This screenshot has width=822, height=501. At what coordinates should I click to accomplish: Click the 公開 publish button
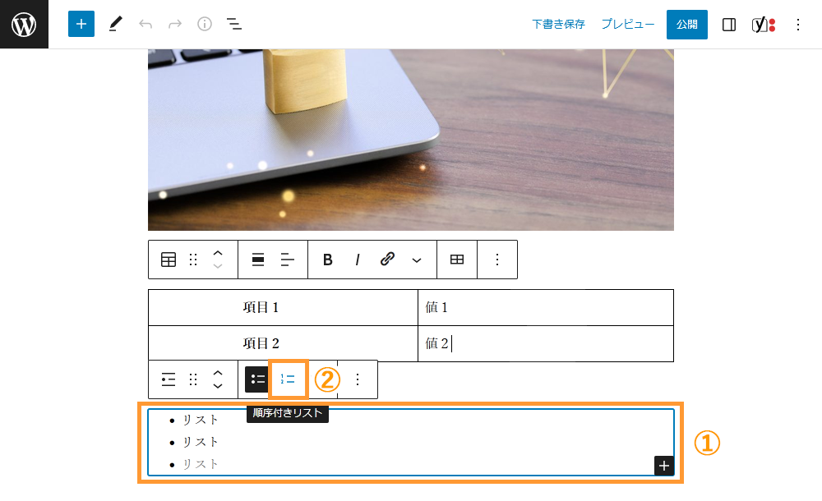[687, 24]
